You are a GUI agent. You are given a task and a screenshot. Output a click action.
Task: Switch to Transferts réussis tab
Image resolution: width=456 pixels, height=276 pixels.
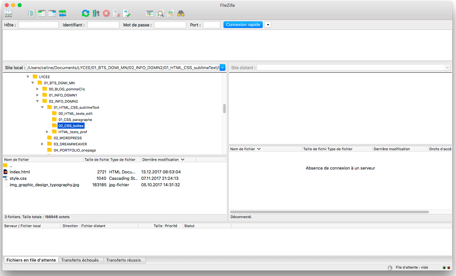pyautogui.click(x=125, y=260)
